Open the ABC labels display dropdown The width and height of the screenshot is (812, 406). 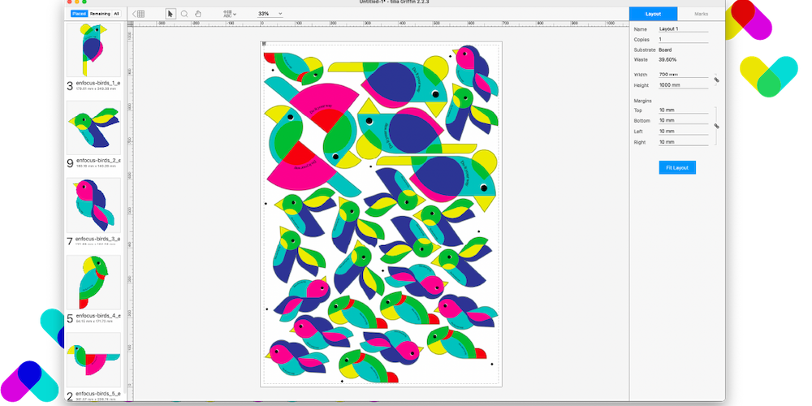(x=230, y=14)
